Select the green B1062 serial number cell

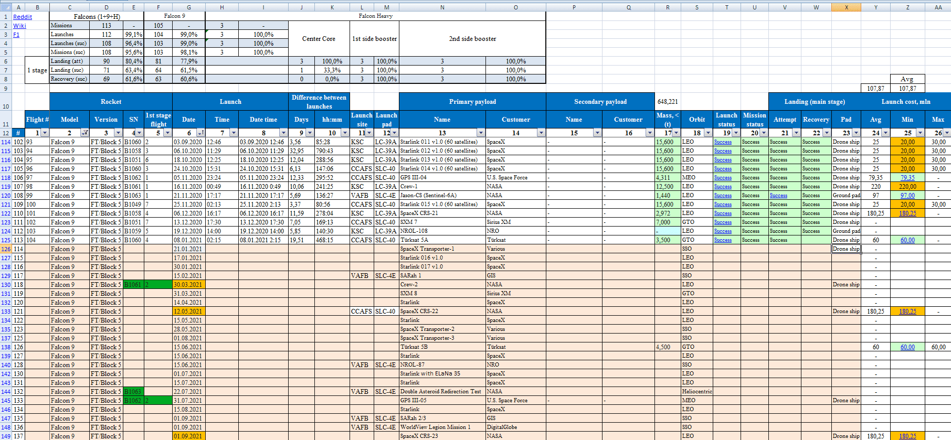pyautogui.click(x=133, y=401)
